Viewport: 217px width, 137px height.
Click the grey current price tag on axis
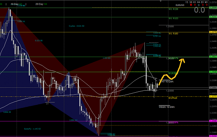213,87
